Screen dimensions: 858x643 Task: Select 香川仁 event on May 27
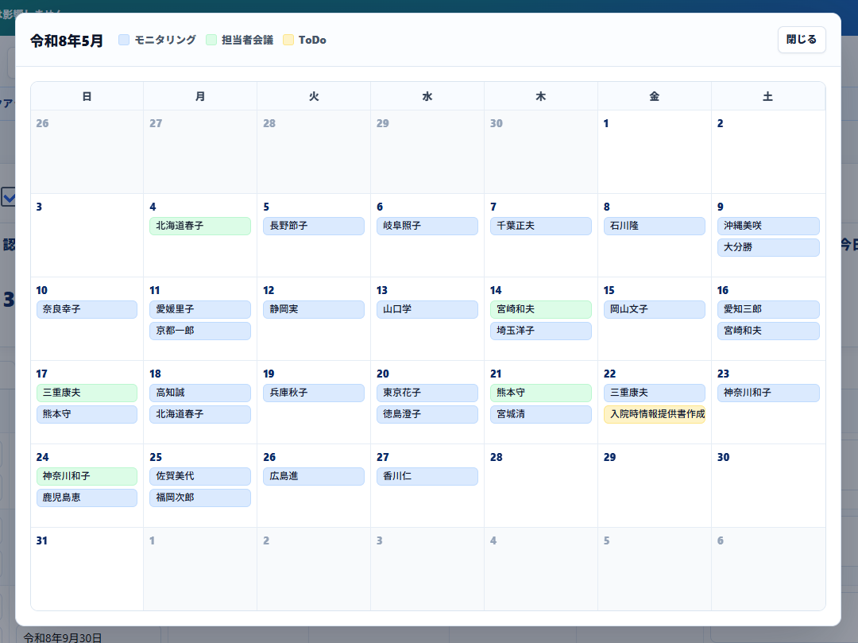click(x=427, y=476)
